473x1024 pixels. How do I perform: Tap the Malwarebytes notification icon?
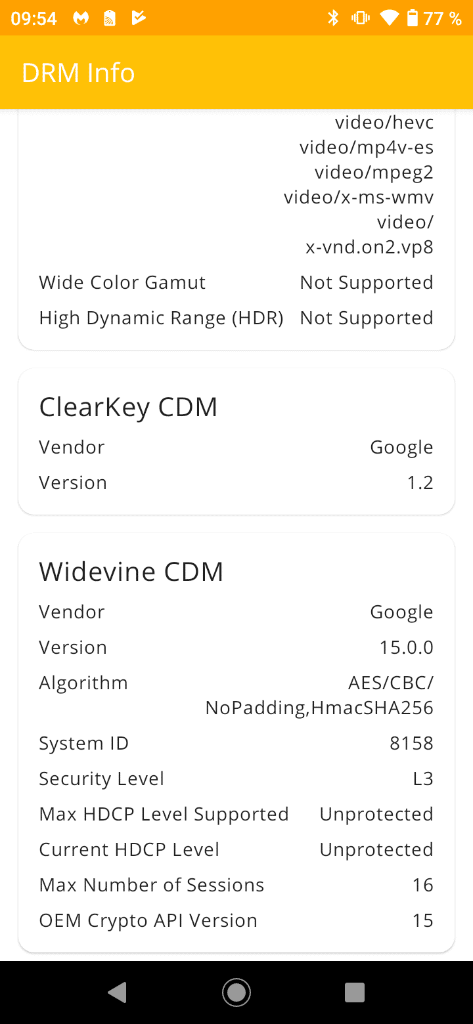point(81,18)
